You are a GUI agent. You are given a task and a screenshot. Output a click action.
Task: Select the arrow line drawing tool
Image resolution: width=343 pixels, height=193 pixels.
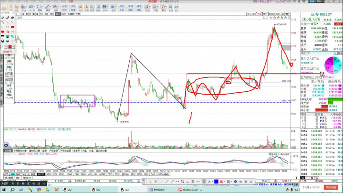(x=12, y=22)
